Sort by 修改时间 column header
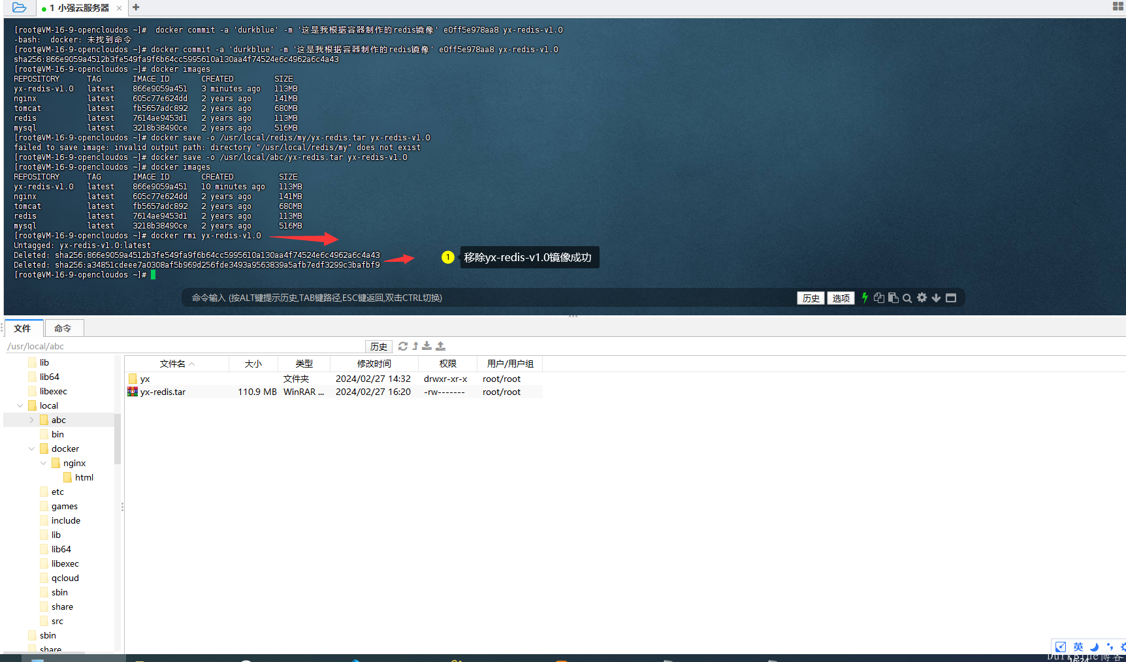Viewport: 1126px width, 662px height. tap(374, 364)
